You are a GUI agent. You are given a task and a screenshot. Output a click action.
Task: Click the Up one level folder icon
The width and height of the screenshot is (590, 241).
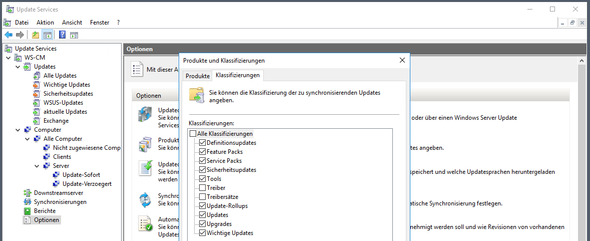click(36, 35)
